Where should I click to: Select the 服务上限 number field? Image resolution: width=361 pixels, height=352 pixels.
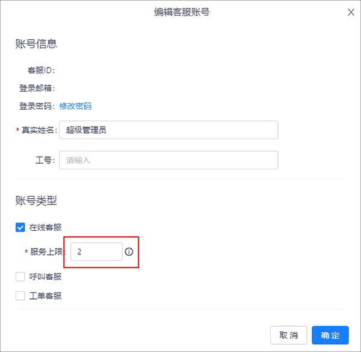96,252
